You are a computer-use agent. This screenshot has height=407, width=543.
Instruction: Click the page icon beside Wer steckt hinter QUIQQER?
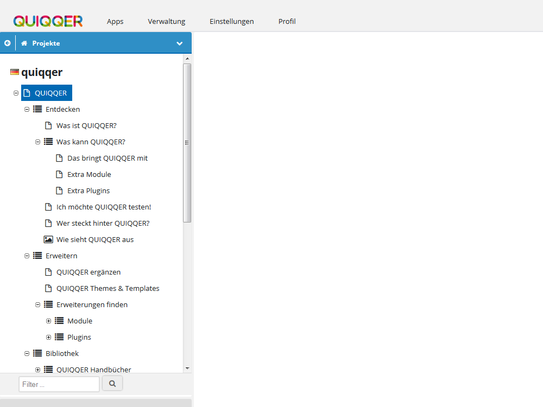coord(48,223)
